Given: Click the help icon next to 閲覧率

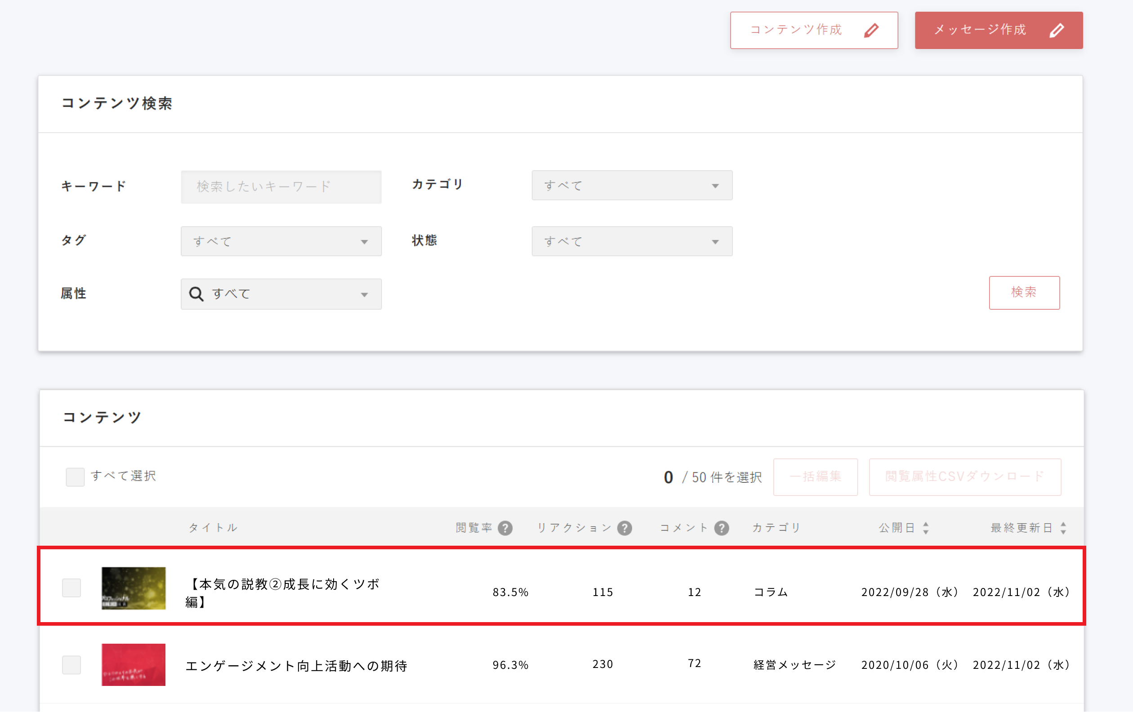Looking at the screenshot, I should pyautogui.click(x=505, y=528).
